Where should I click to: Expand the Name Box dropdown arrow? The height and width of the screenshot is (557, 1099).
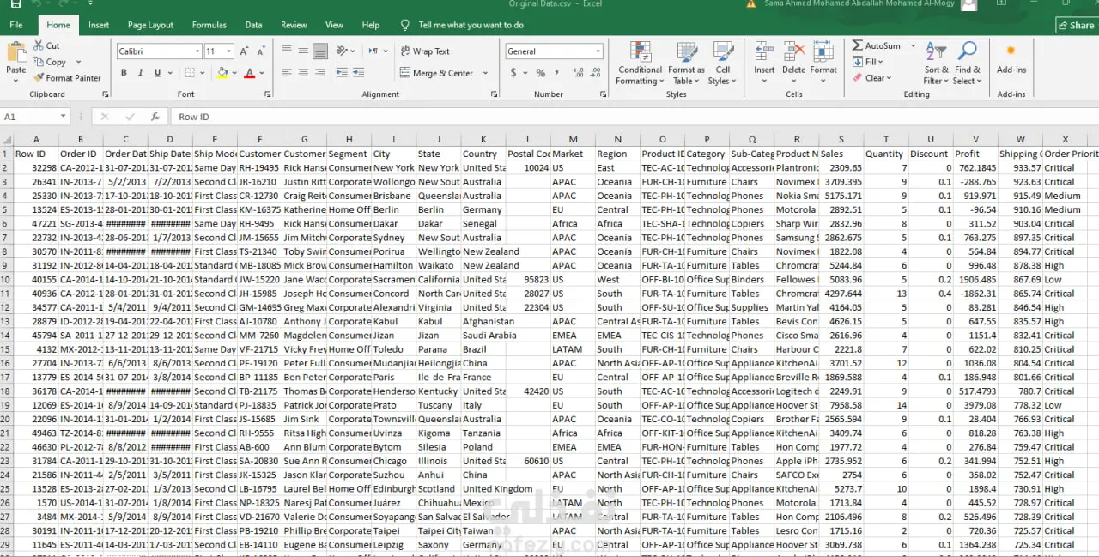click(64, 117)
